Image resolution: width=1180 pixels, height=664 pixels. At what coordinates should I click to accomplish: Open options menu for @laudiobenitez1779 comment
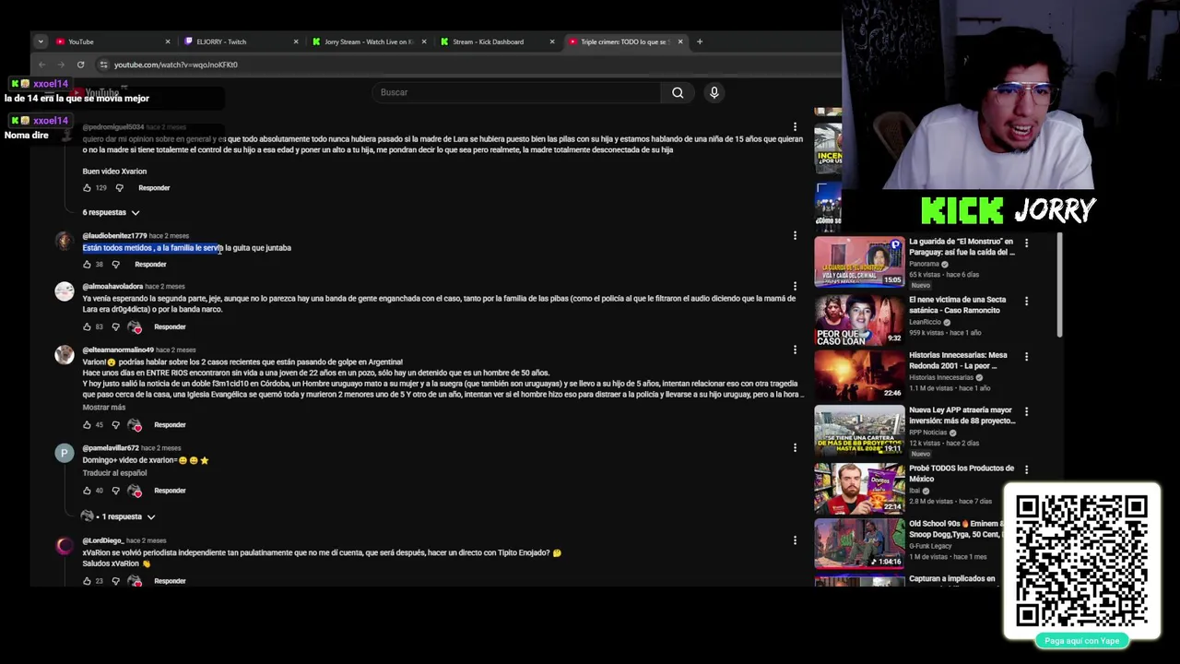click(795, 236)
